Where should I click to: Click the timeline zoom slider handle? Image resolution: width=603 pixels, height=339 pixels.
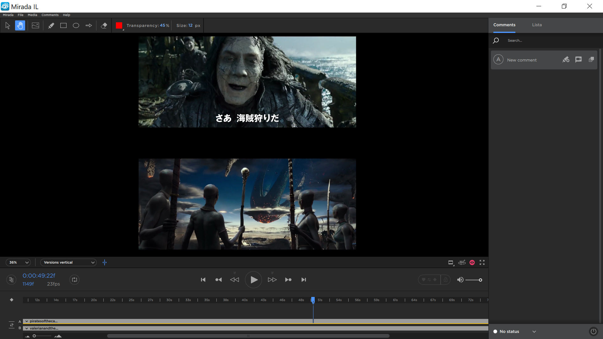[34, 336]
